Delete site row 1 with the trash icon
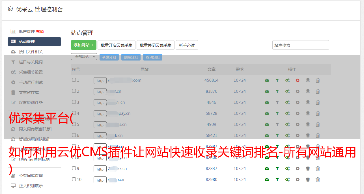This screenshot has height=194, width=364. (x=318, y=80)
